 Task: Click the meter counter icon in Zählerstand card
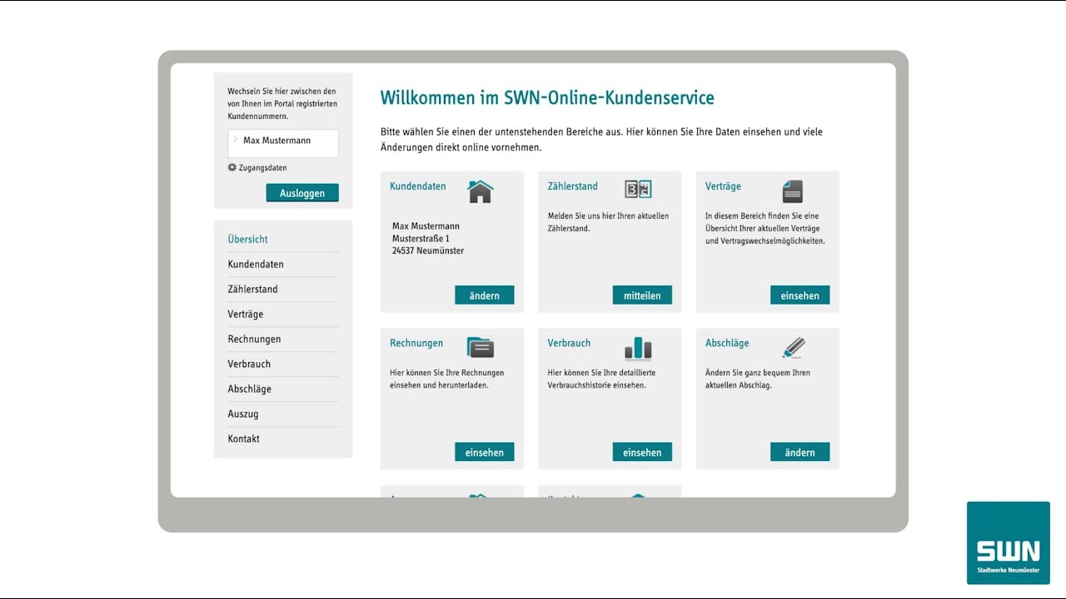pos(638,189)
